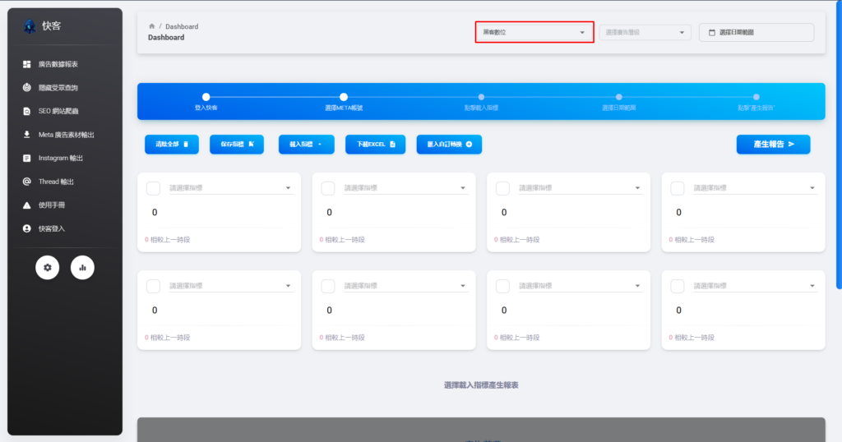
Task: Toggle checkbox on bottom-left metric card
Action: tap(153, 286)
